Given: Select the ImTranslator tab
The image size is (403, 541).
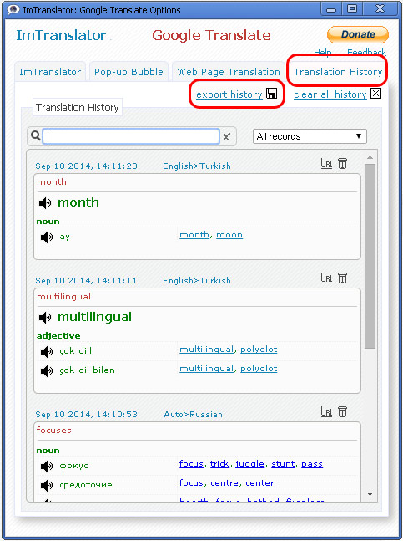Looking at the screenshot, I should pyautogui.click(x=50, y=72).
